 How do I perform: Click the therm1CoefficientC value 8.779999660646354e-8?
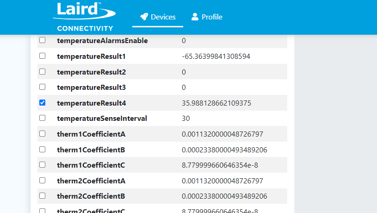[x=222, y=165]
